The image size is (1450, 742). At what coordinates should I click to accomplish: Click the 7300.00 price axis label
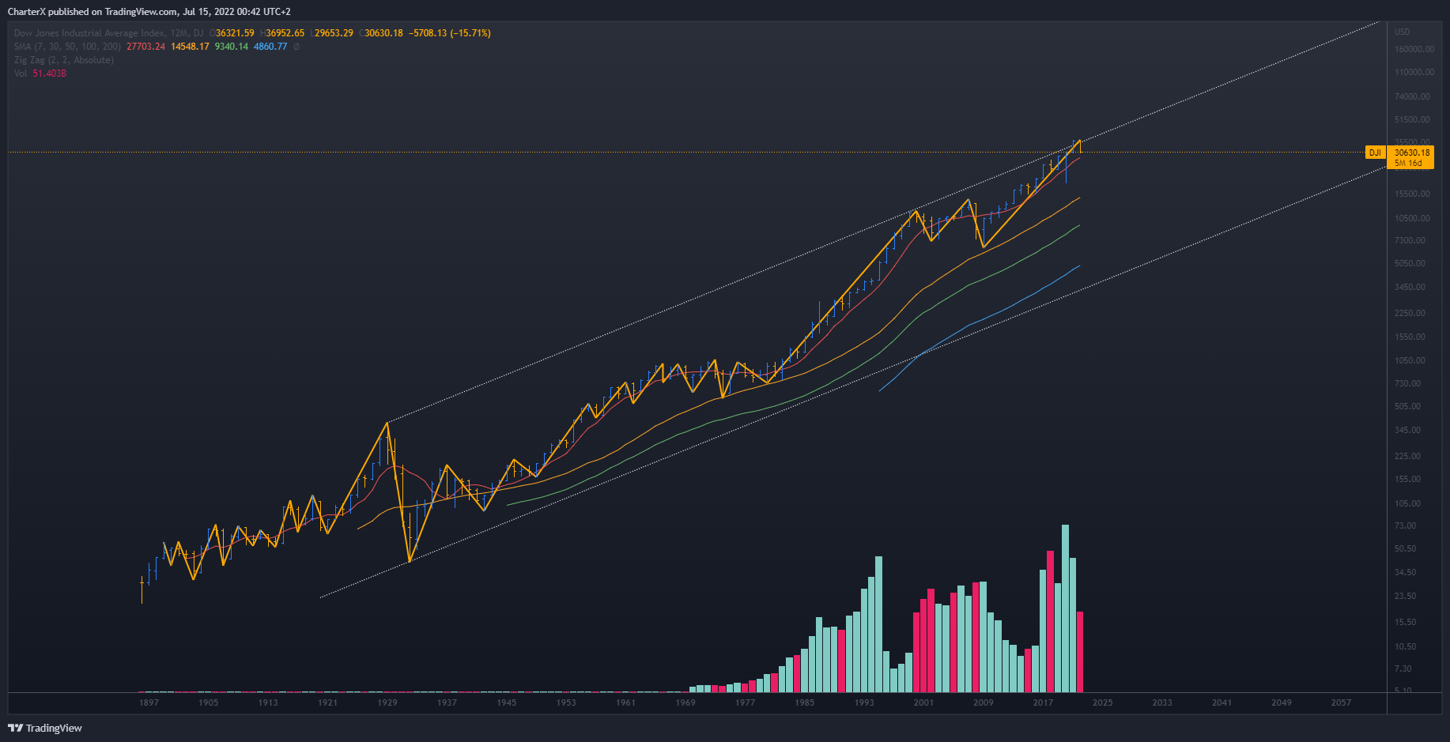click(1410, 240)
